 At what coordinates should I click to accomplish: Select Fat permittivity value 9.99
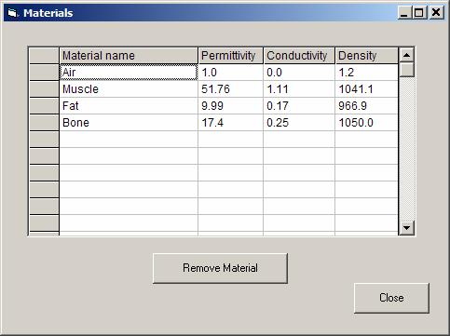[231, 106]
